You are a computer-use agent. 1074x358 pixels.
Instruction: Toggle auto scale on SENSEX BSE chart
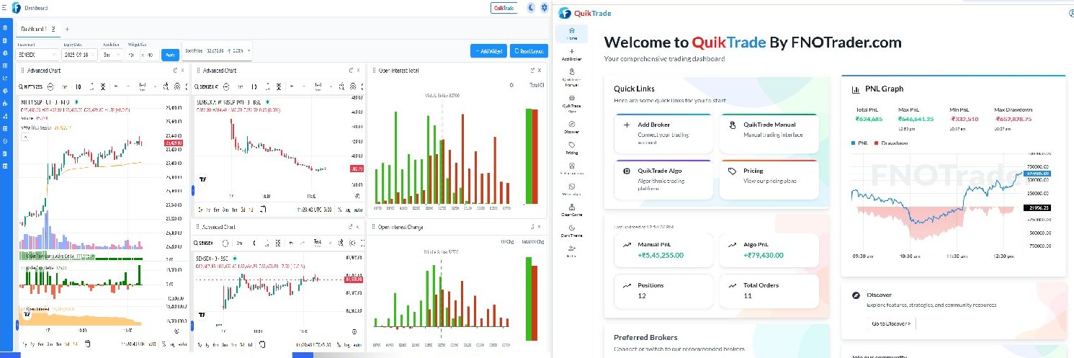357,344
